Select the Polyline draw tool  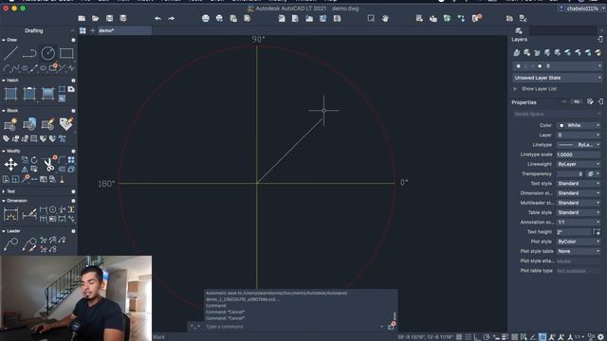[29, 53]
